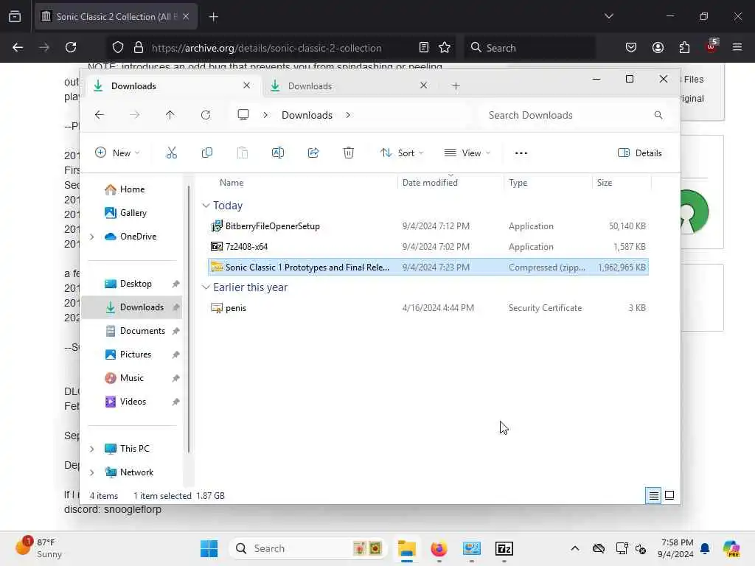Click the Rename icon in Explorer toolbar
755x566 pixels.
[278, 153]
